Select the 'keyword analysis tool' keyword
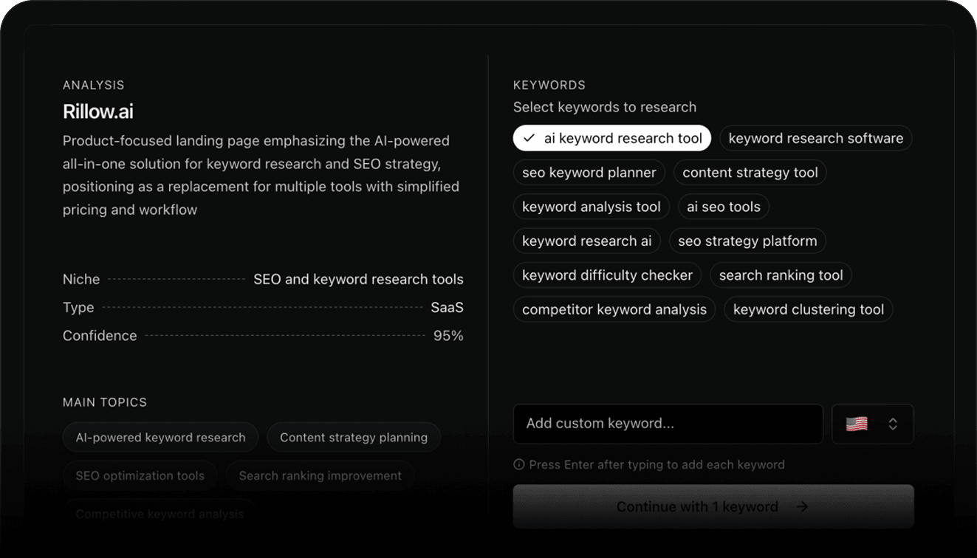 pyautogui.click(x=591, y=207)
